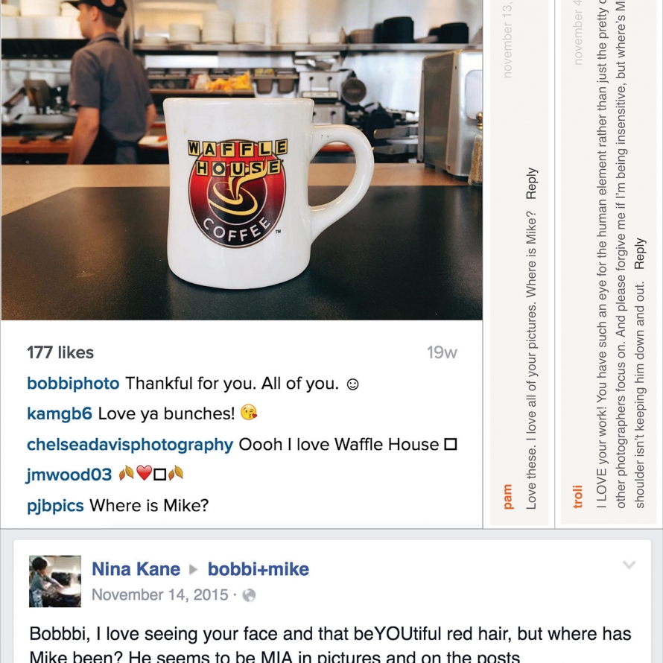Open Nina Kane's profile thumbnail
Image resolution: width=663 pixels, height=663 pixels.
55,581
